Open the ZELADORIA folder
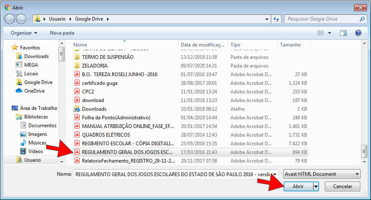 pos(94,66)
